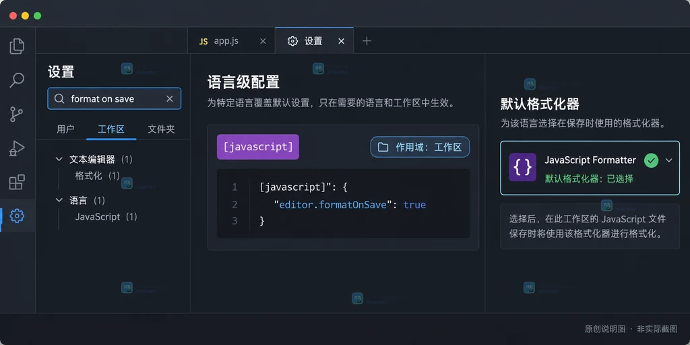Click the "editor.formatOnSave" key in code
This screenshot has height=345, width=690.
click(x=333, y=205)
